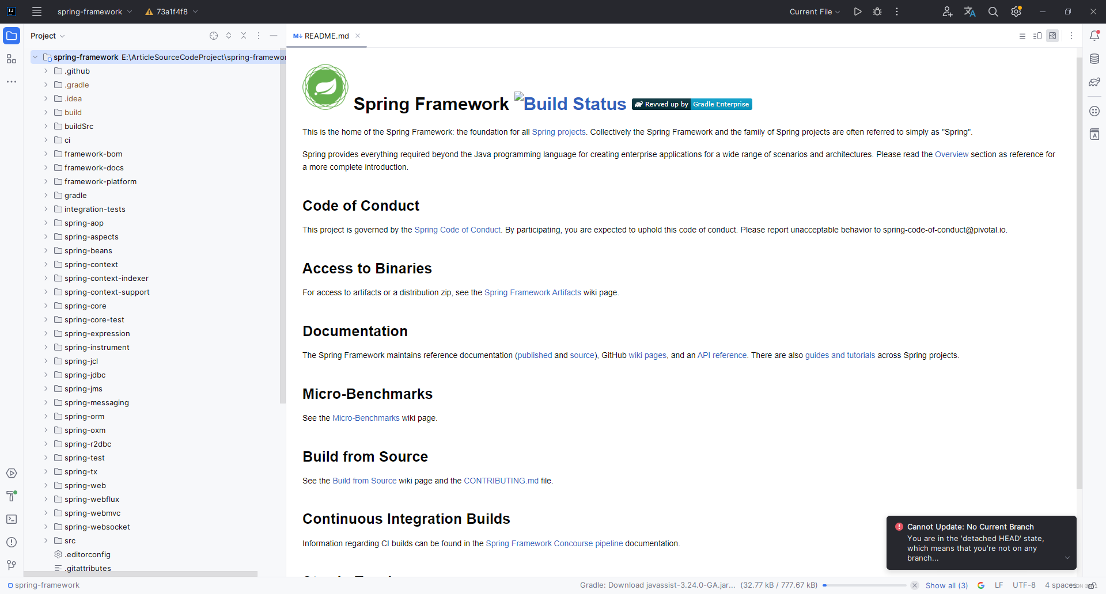Open the Terminal tool window

coord(12,519)
